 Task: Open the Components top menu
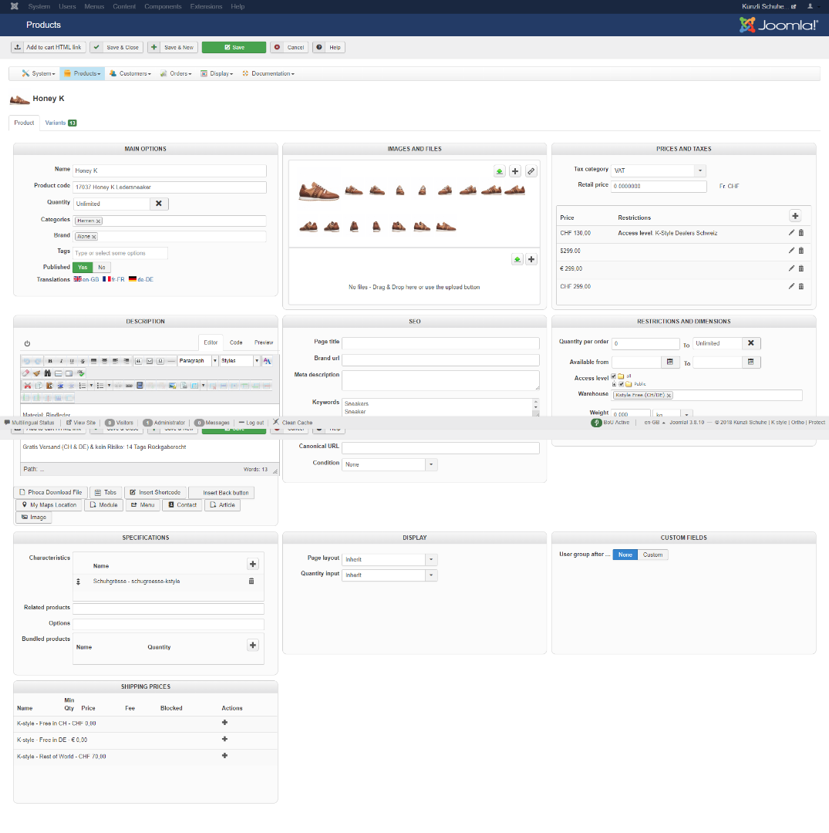(x=163, y=6)
